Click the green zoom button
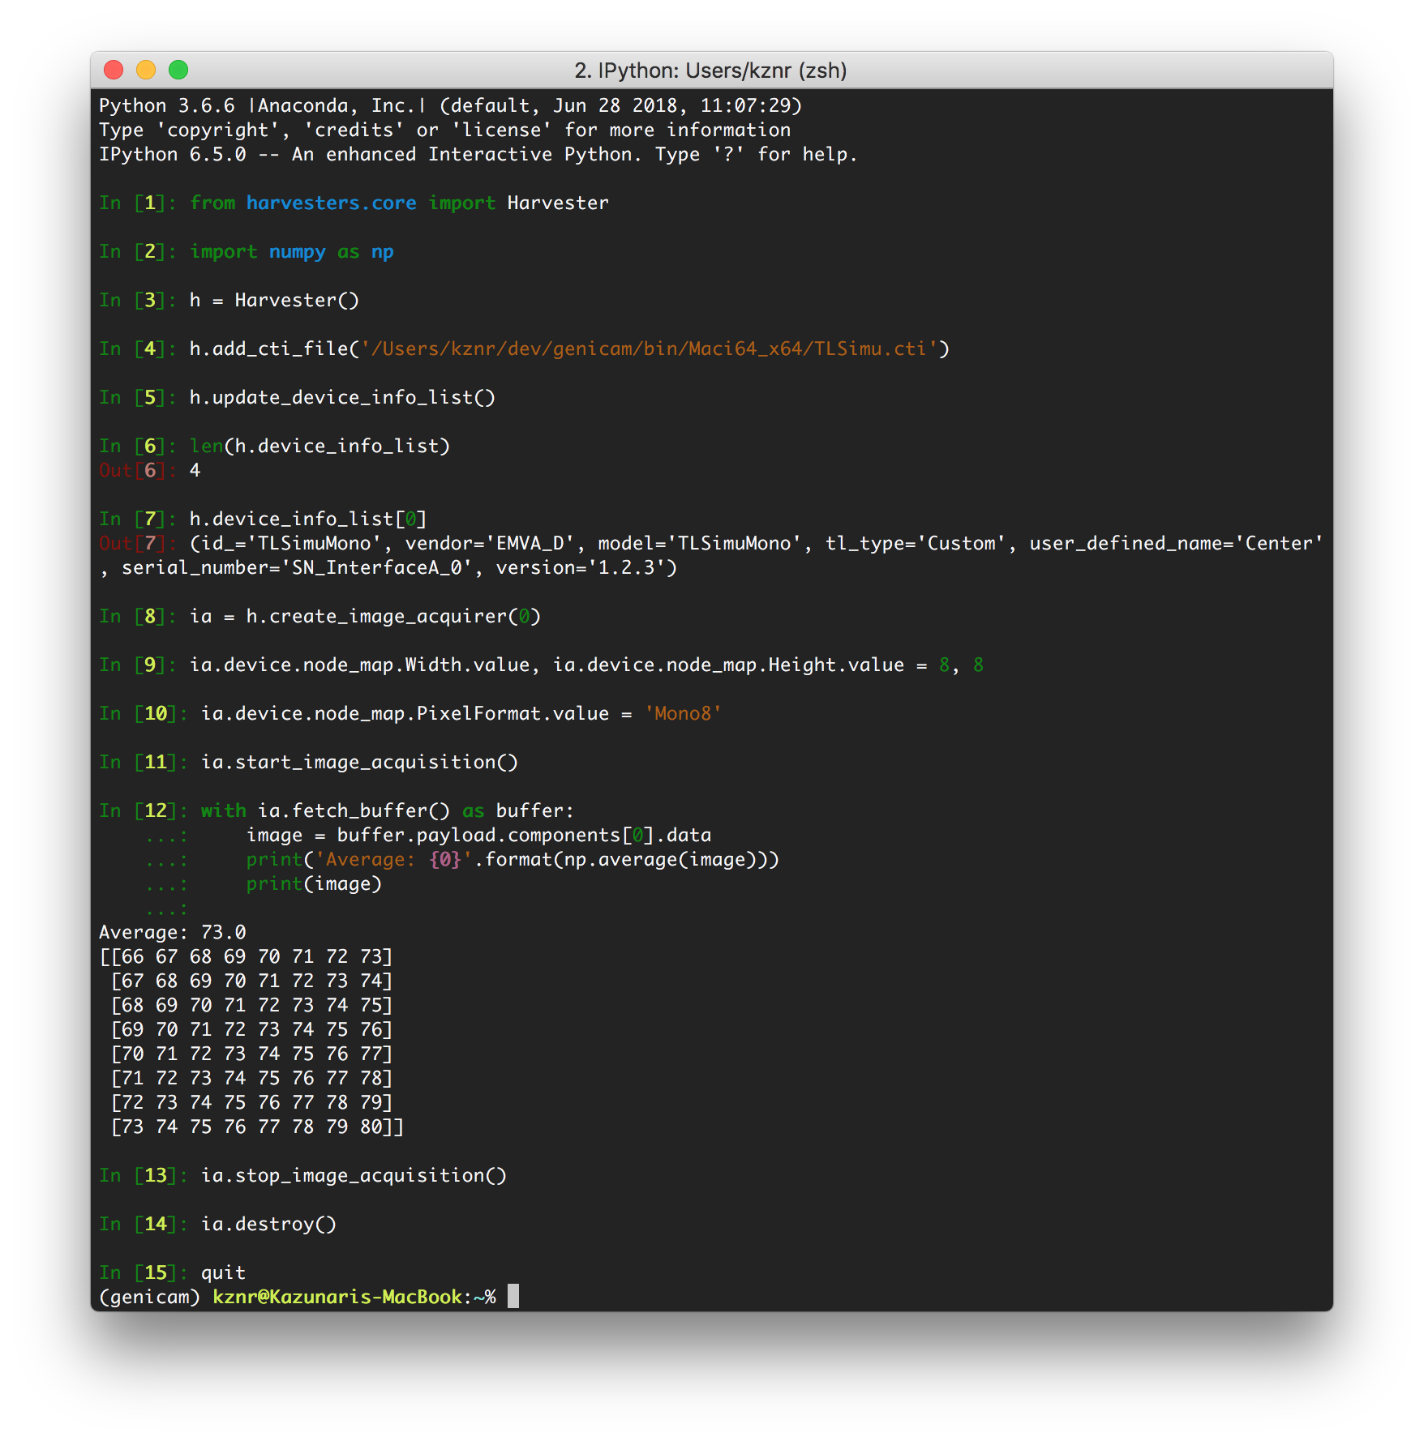The width and height of the screenshot is (1424, 1441). click(178, 71)
